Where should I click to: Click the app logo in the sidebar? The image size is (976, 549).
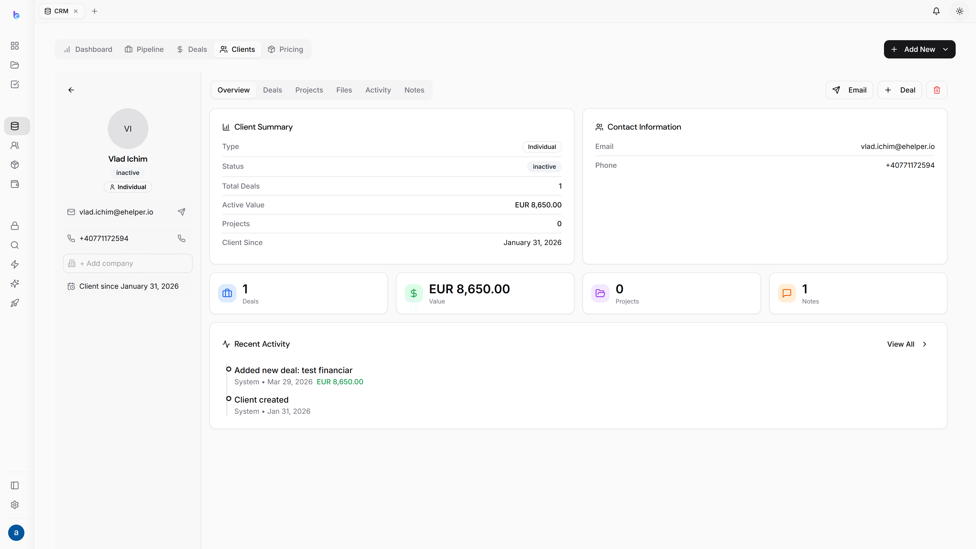(16, 15)
